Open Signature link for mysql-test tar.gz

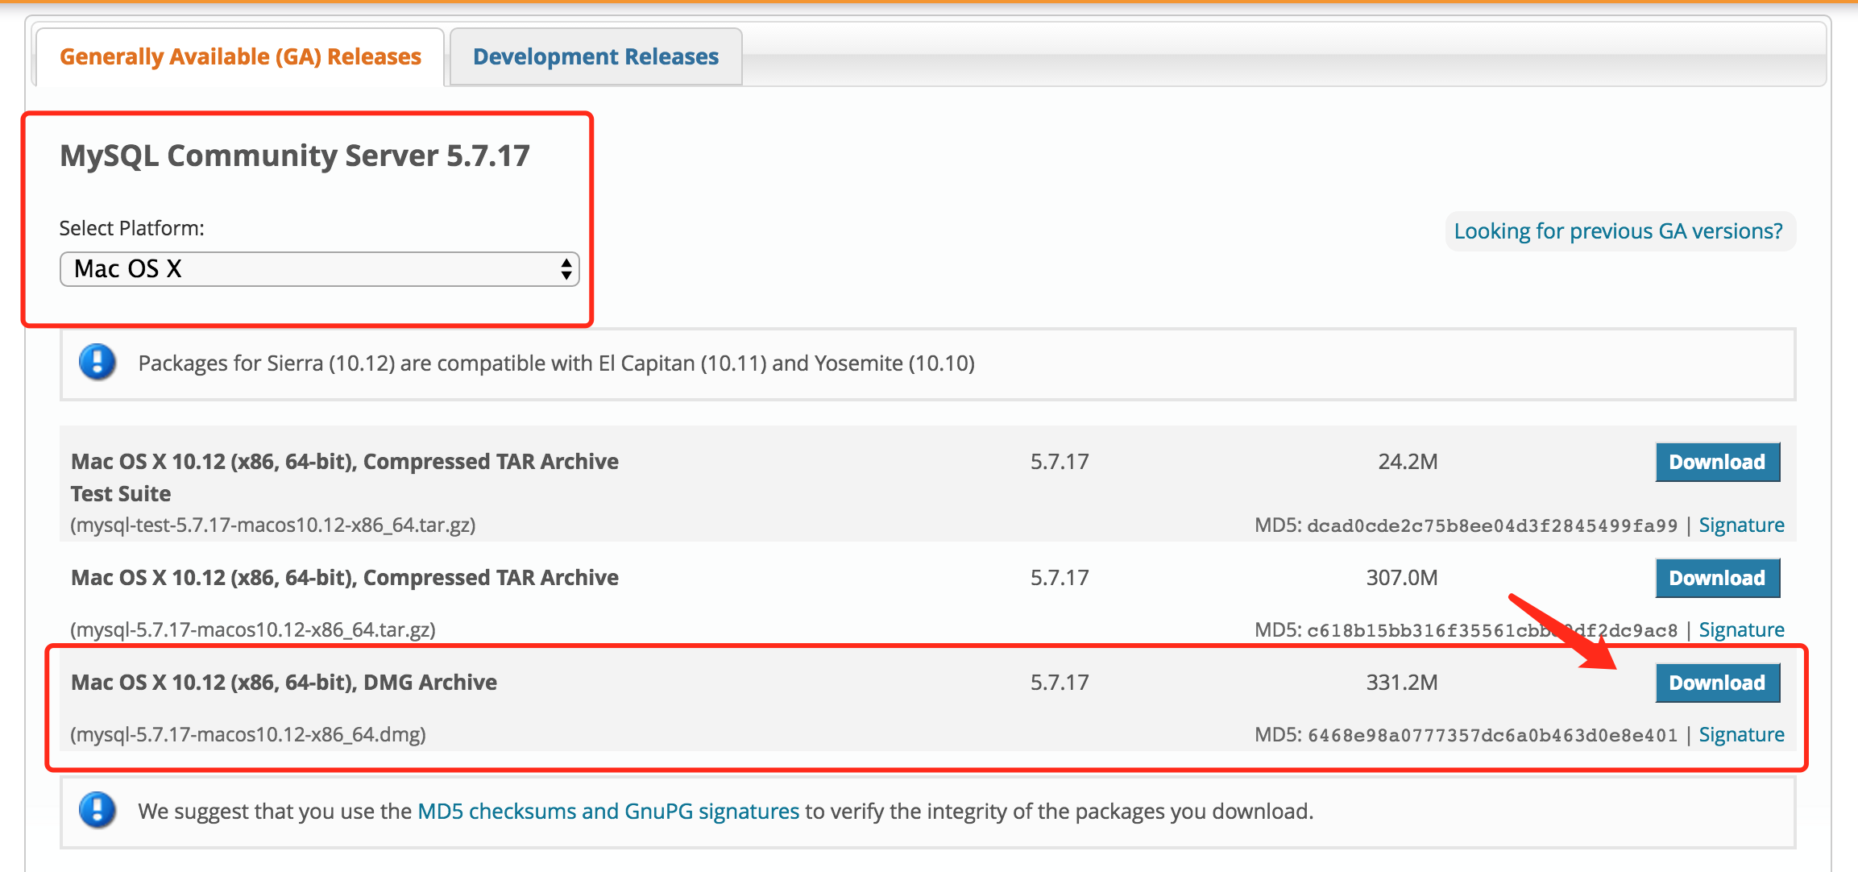[1741, 525]
